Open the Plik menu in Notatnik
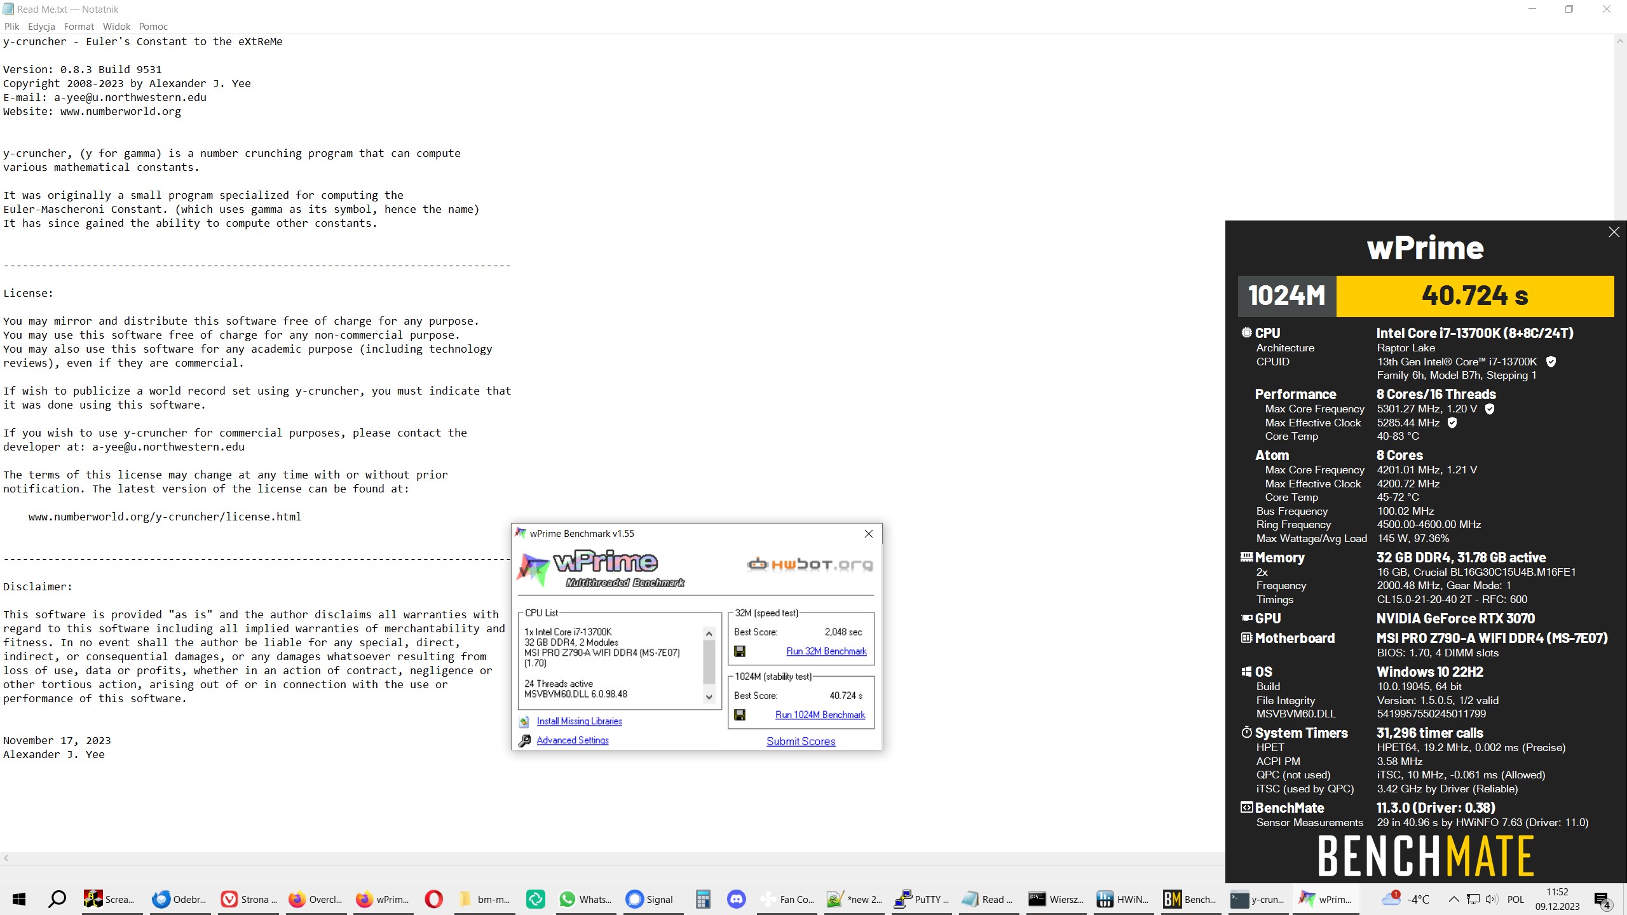Screen dimensions: 1627x915 pyautogui.click(x=11, y=27)
